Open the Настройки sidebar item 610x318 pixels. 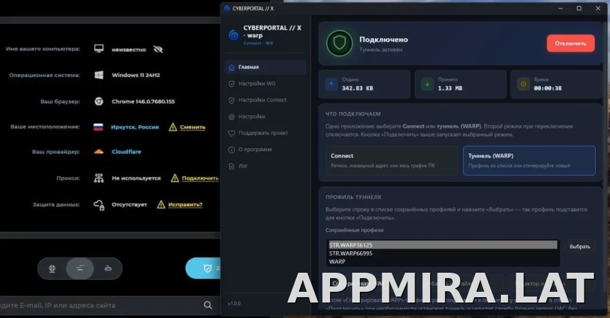pos(266,116)
